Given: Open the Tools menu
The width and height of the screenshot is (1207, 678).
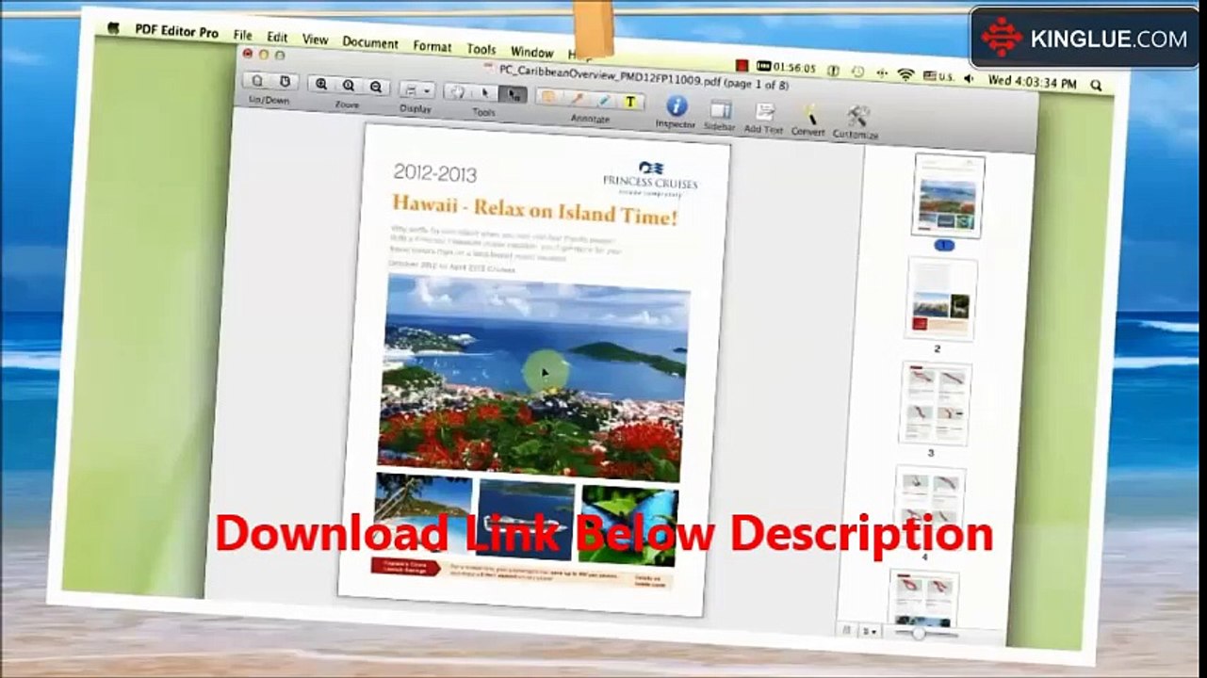Looking at the screenshot, I should (481, 49).
